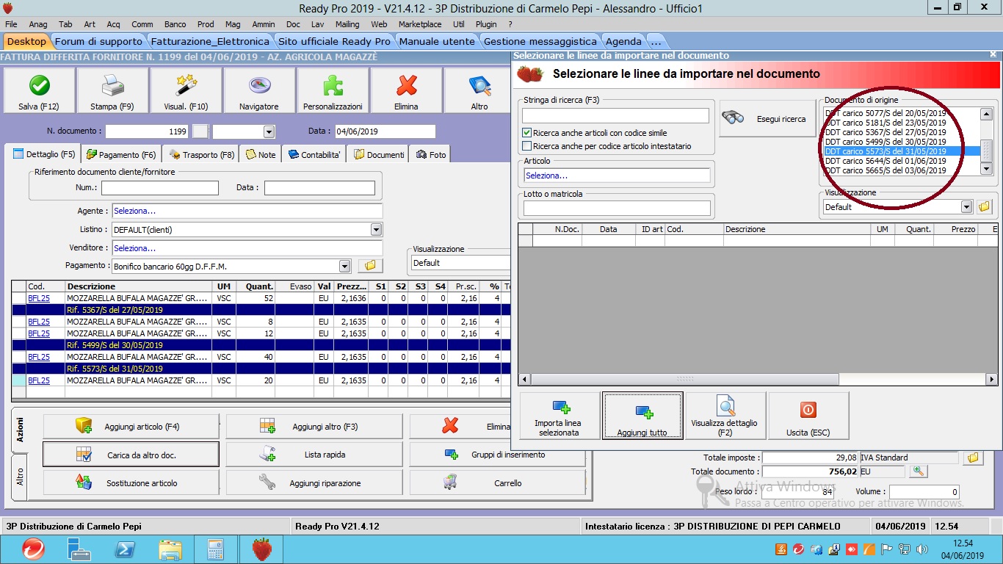Viewport: 1003px width, 564px height.
Task: Click the Data field showing 04/06/2019
Action: click(x=385, y=131)
